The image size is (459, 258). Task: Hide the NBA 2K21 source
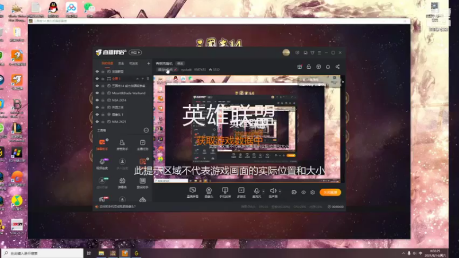(x=97, y=122)
